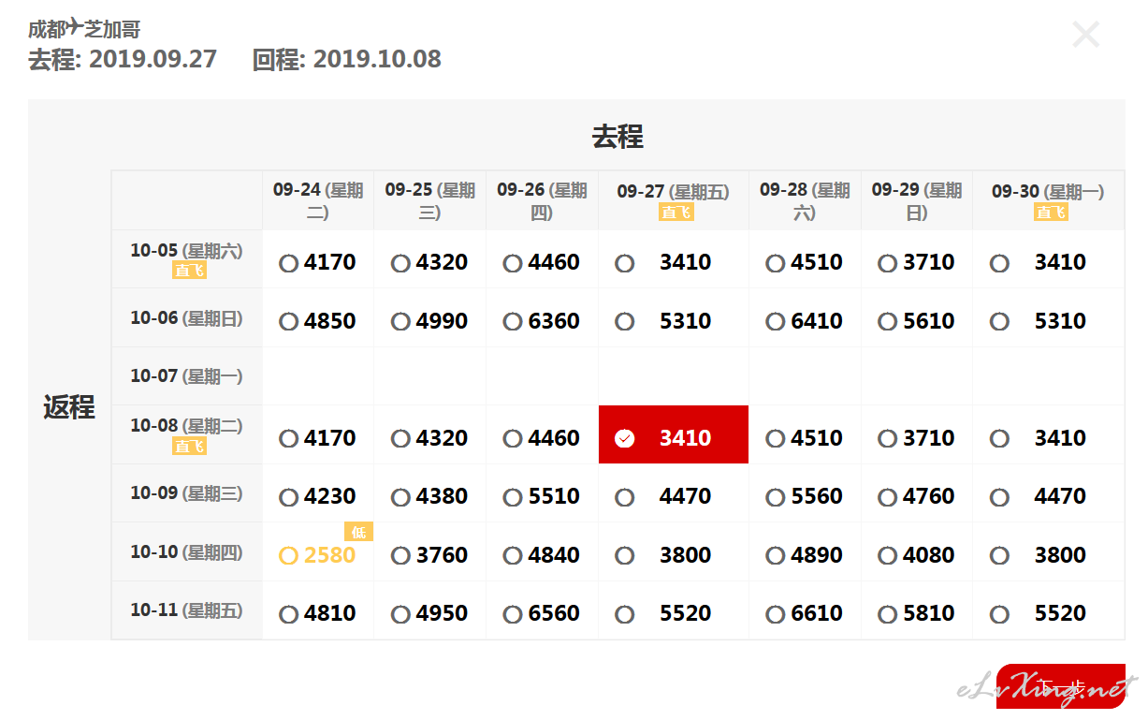
Task: Click the white checkmark in the red 3410 cell
Action: point(625,438)
